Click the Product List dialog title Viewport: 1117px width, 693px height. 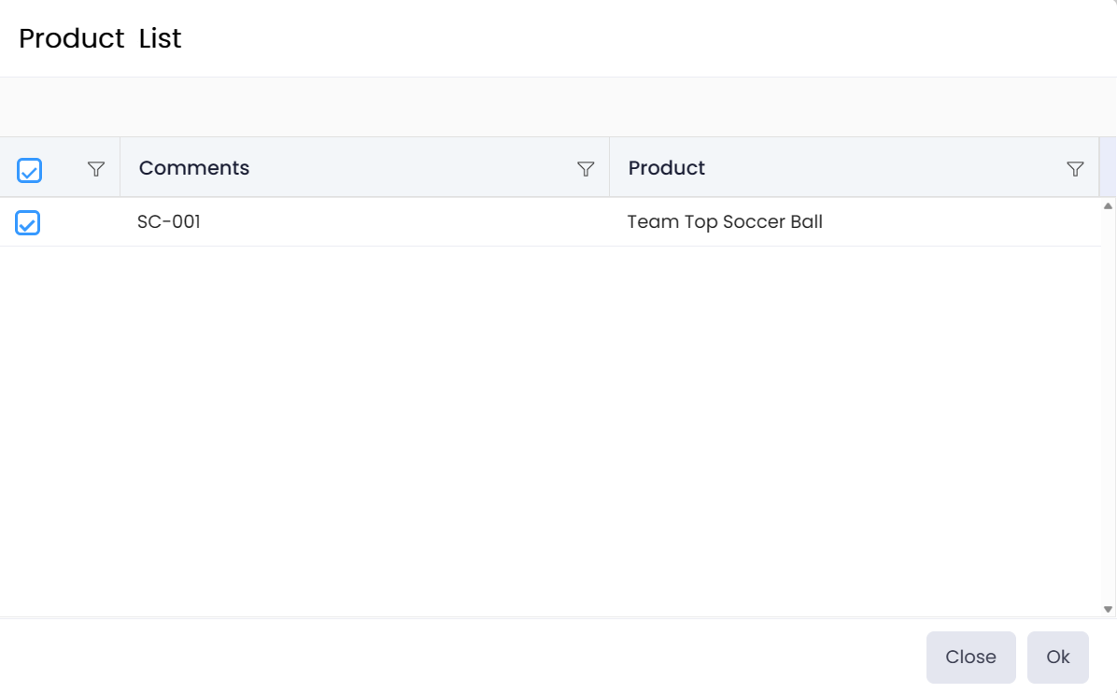[x=100, y=38]
